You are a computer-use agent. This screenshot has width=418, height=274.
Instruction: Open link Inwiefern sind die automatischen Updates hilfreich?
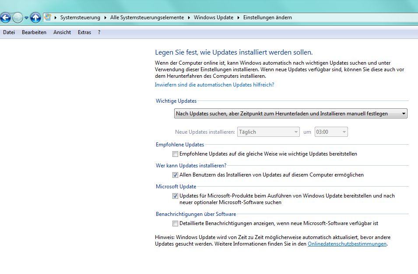[x=214, y=85]
